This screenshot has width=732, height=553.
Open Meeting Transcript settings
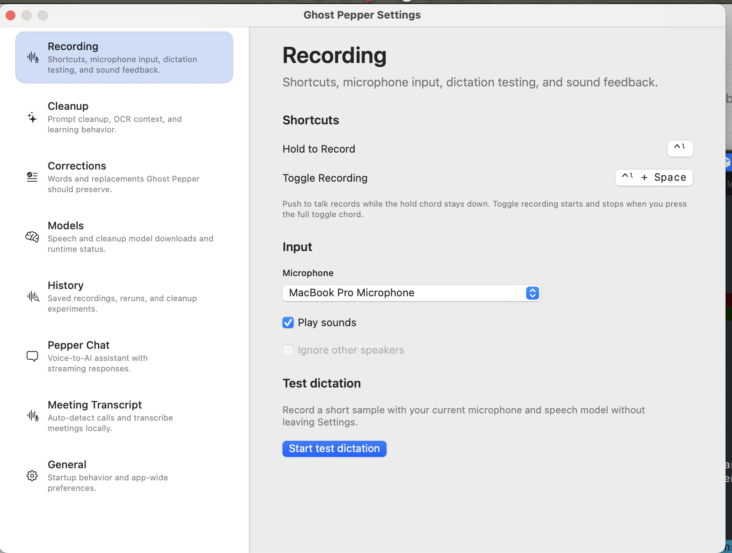(124, 416)
